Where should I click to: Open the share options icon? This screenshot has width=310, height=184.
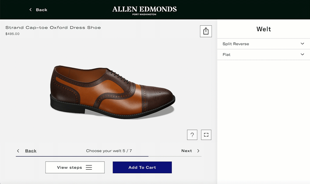tap(206, 31)
